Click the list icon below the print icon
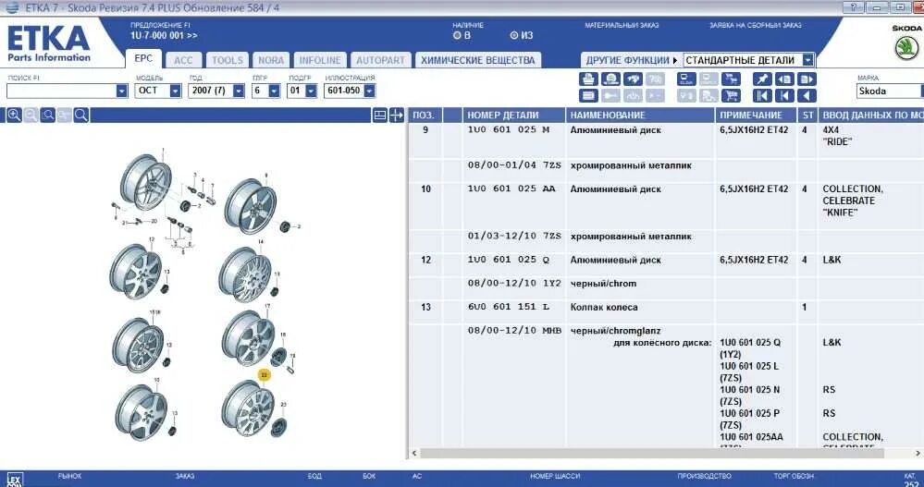The width and height of the screenshot is (924, 487). pos(588,95)
